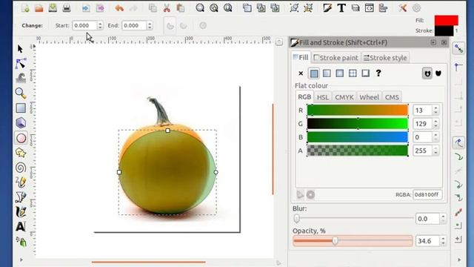Viewport: 474px width, 267px height.
Task: Switch to the Stroke paint tab
Action: [x=336, y=58]
